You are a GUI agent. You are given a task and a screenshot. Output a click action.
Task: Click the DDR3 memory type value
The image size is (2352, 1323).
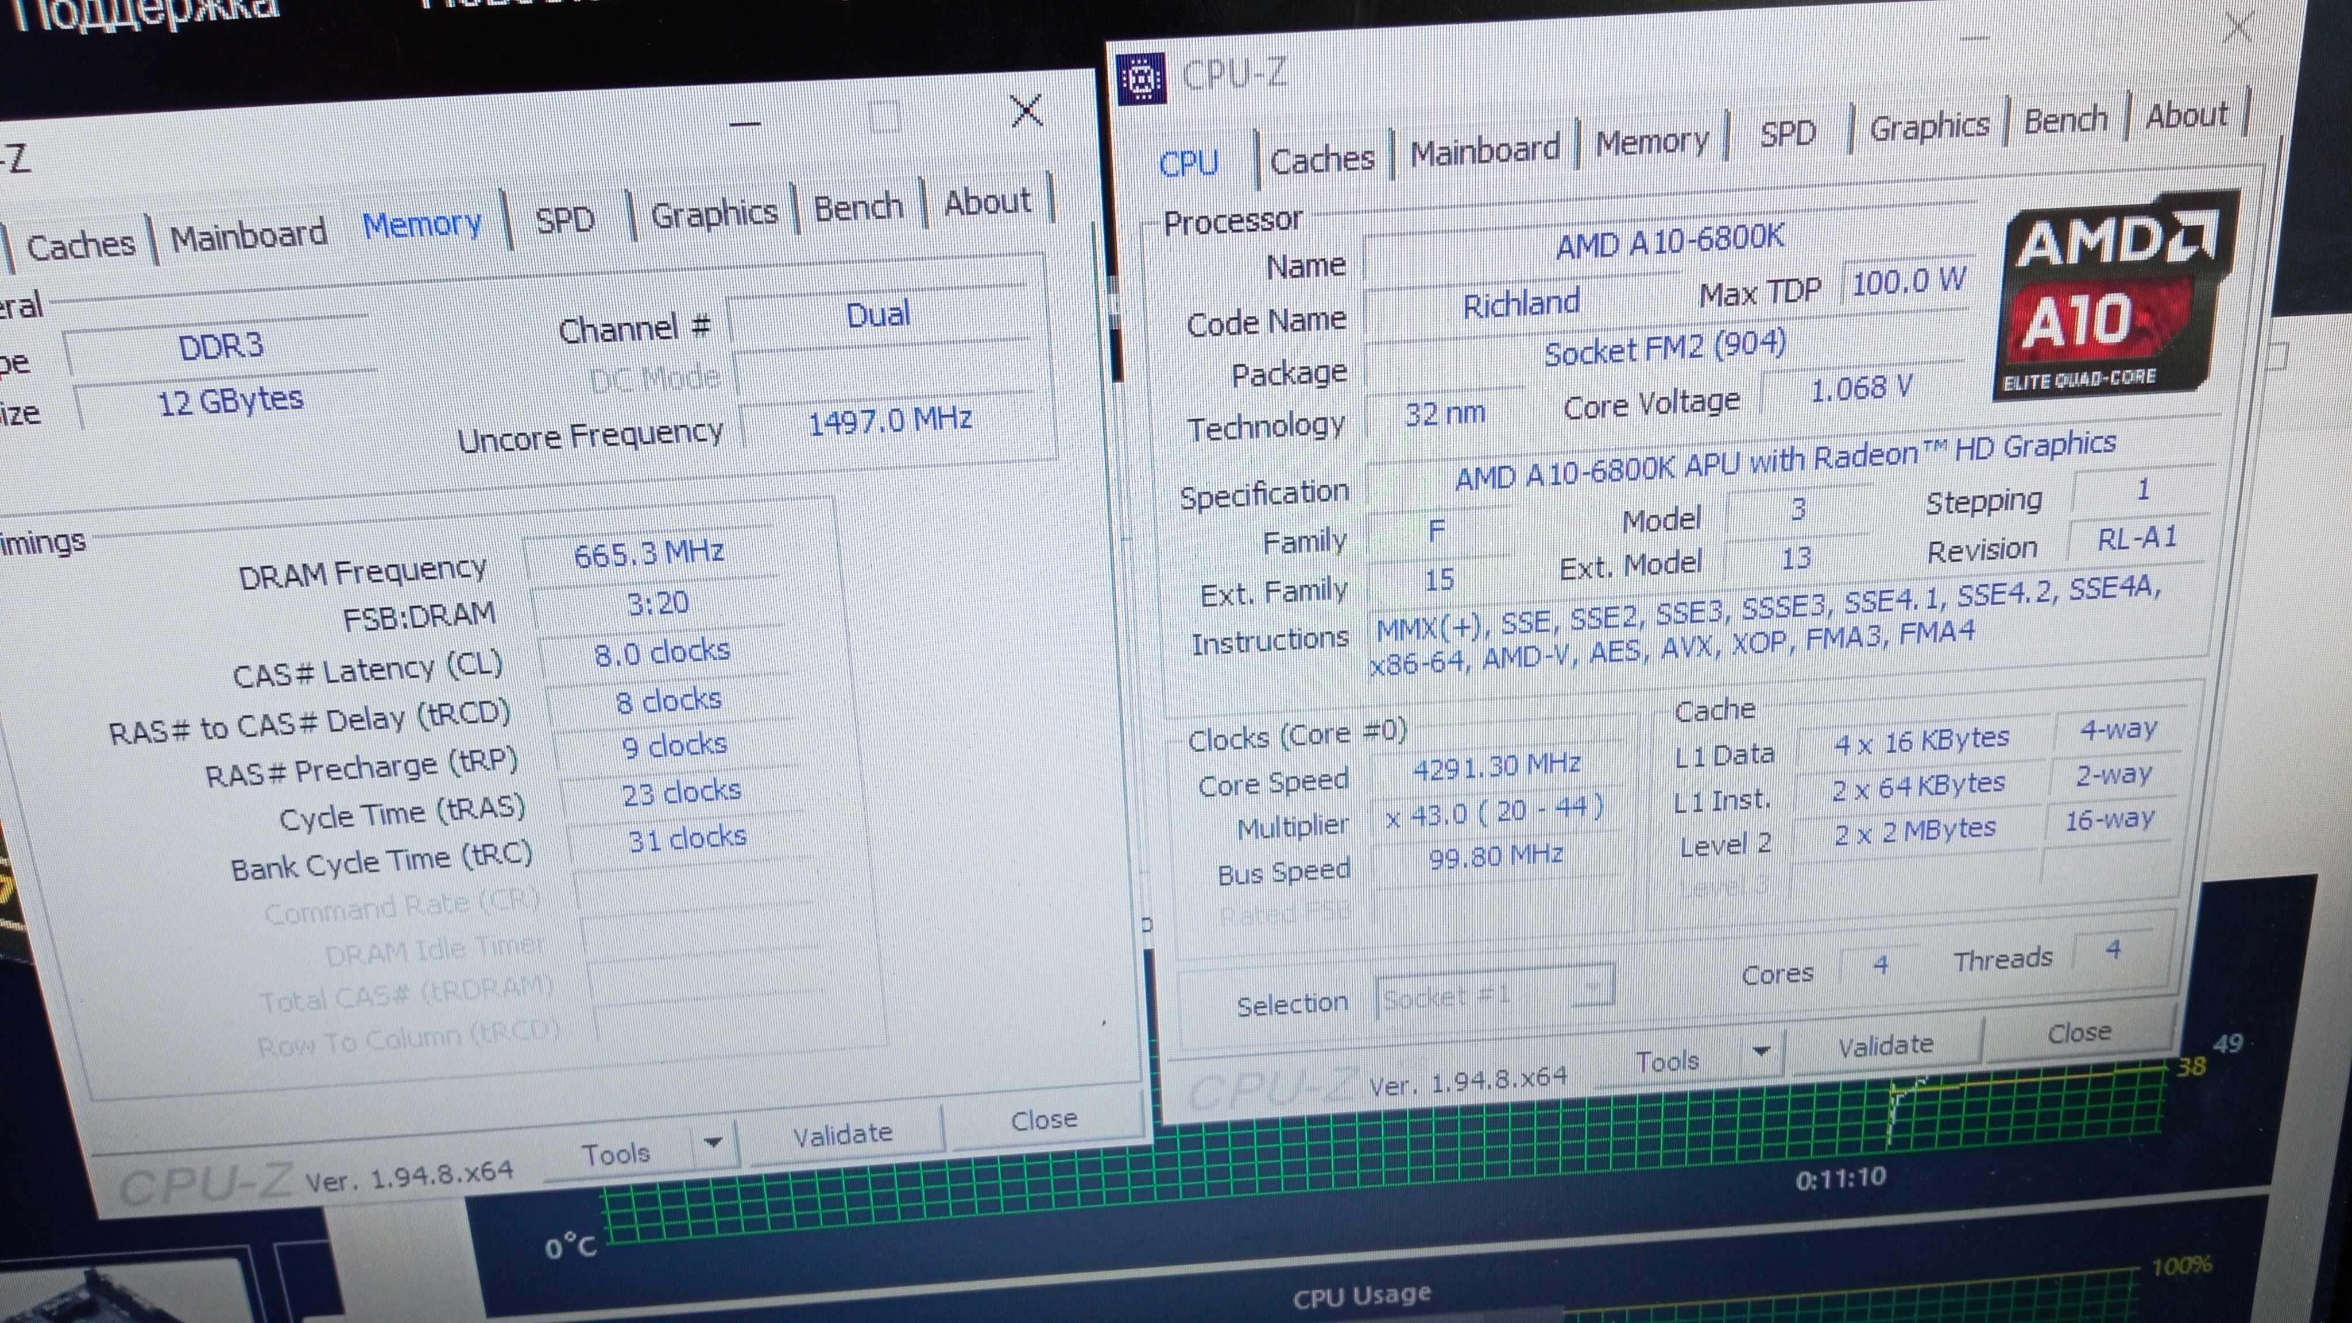click(x=221, y=347)
